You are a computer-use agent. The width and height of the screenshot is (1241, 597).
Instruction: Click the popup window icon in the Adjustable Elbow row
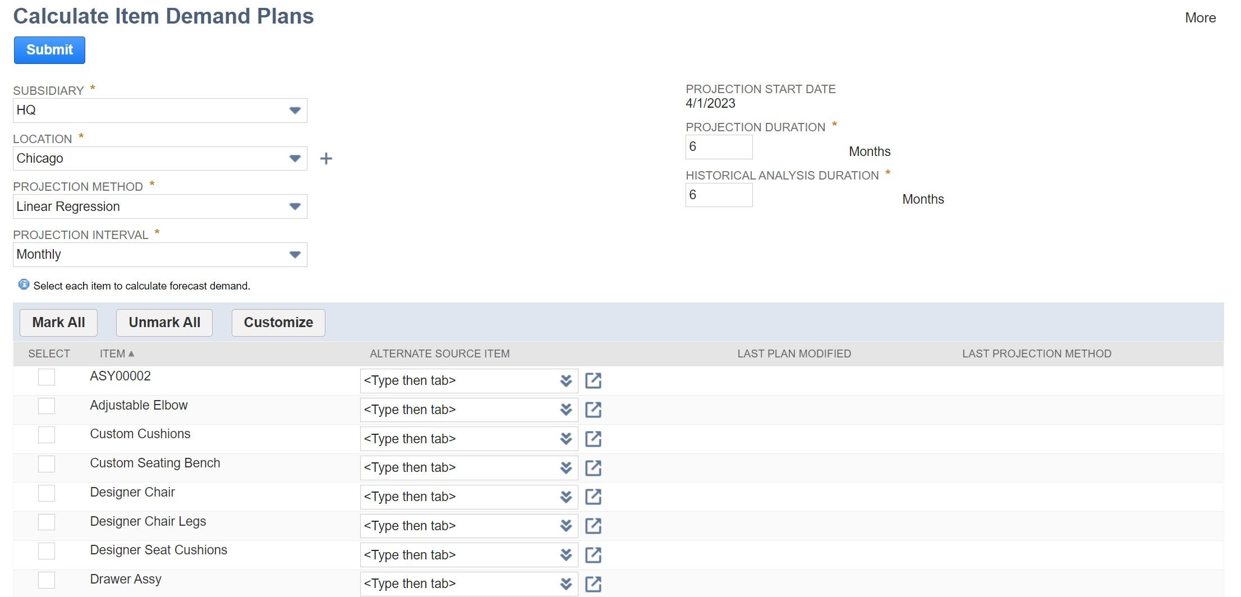(593, 410)
